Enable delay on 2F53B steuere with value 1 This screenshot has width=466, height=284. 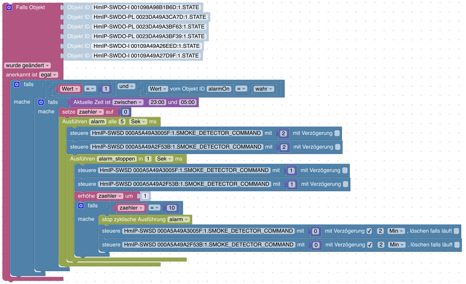[345, 184]
